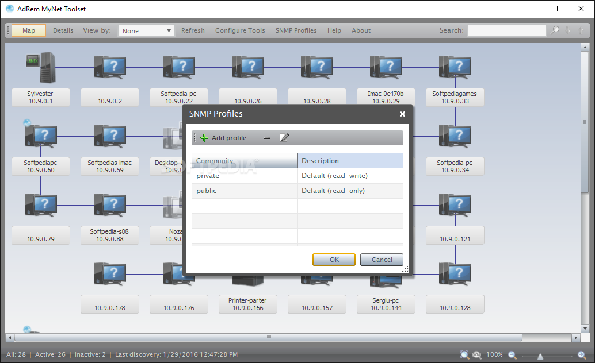Open the View by None dropdown

[x=146, y=30]
